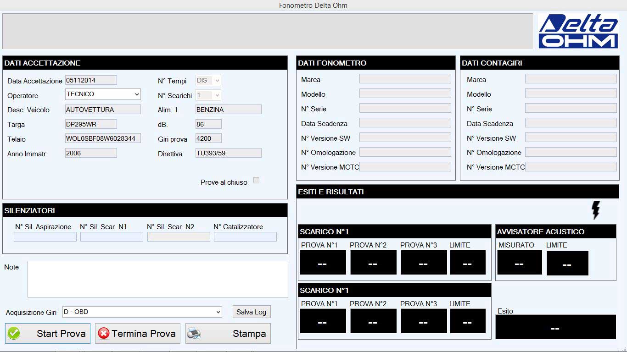Click the Note text area

158,279
